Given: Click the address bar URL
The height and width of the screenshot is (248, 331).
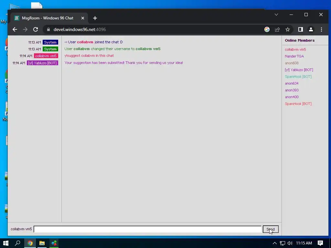Looking at the screenshot, I should click(x=80, y=29).
